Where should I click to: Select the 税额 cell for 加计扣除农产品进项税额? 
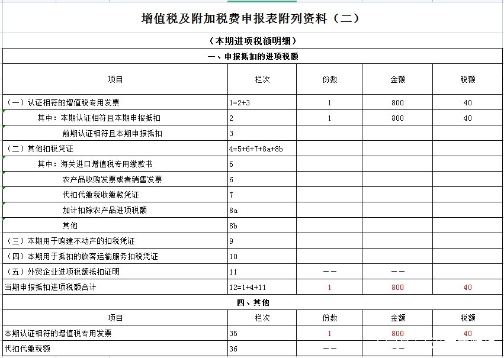pos(467,210)
